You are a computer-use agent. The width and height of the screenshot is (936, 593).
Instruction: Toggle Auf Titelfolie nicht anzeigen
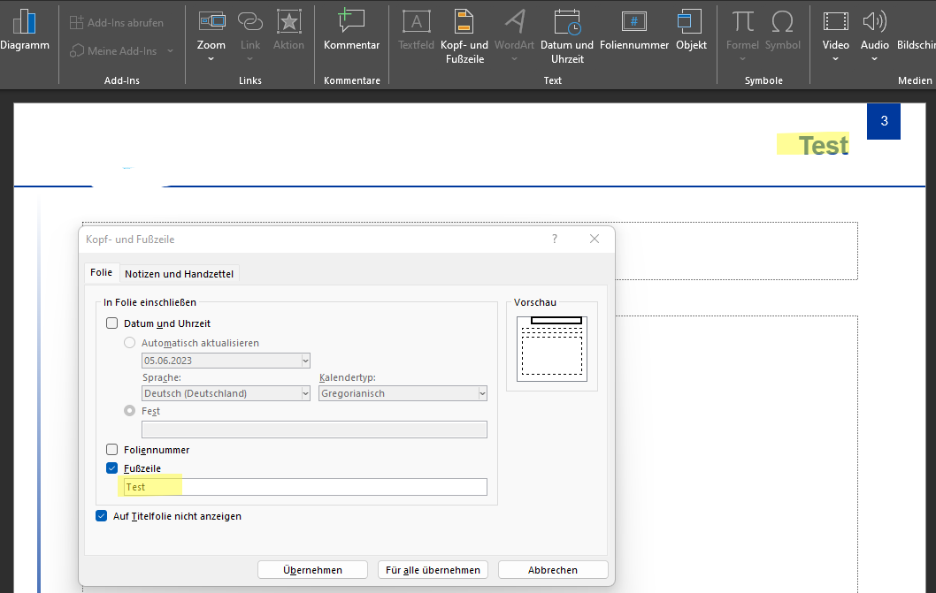[x=101, y=516]
